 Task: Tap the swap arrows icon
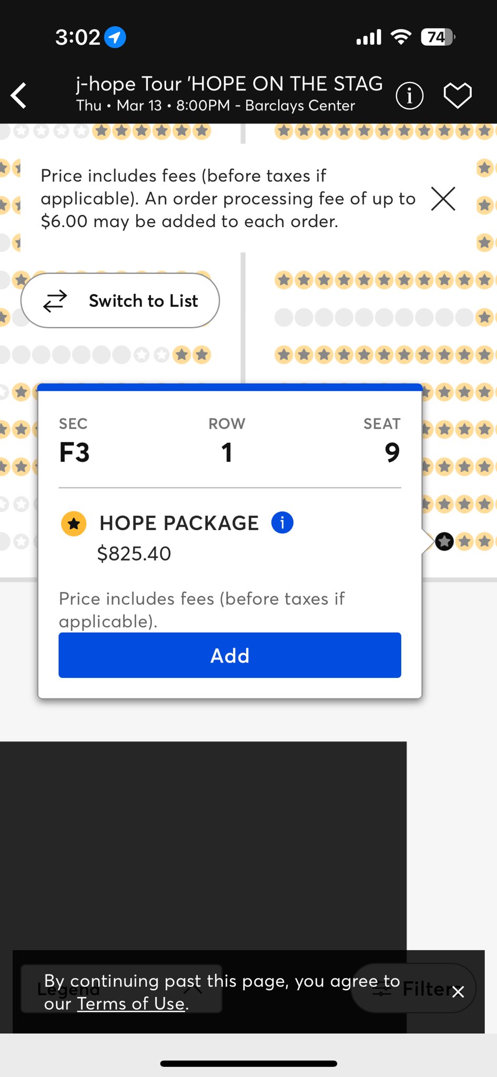coord(55,301)
